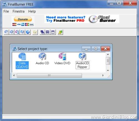The height and width of the screenshot is (121, 139).
Task: Click the Donate button
Action: coord(23,19)
